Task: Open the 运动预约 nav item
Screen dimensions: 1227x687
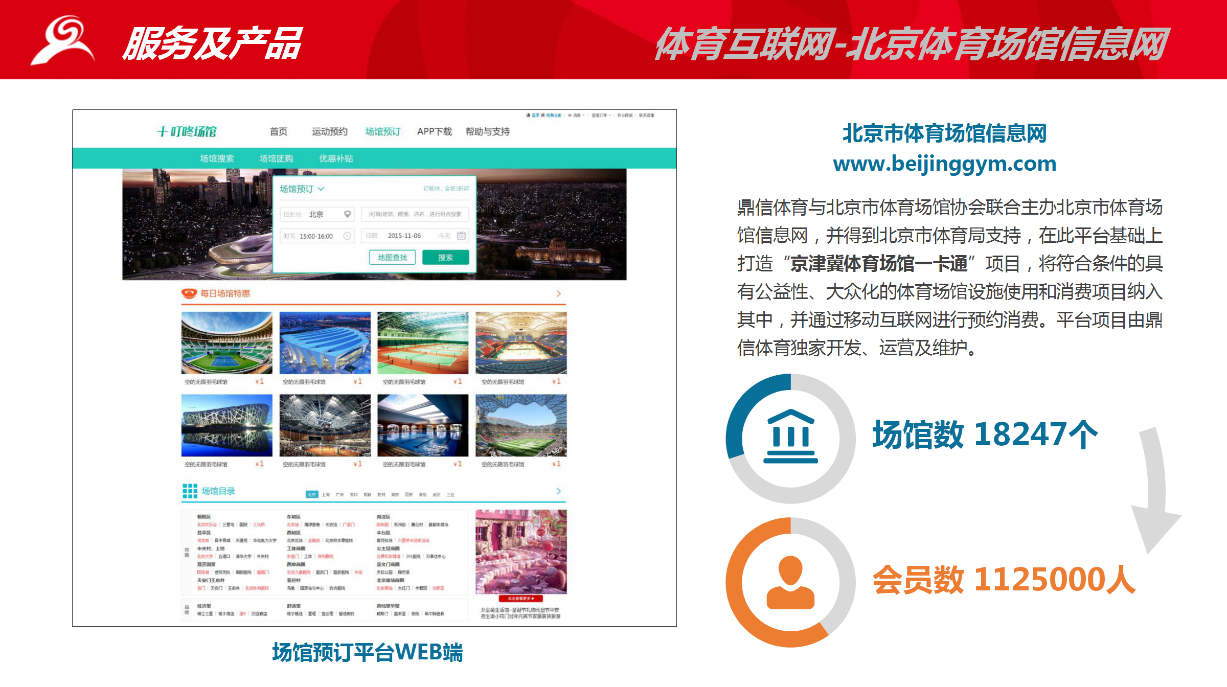Action: pyautogui.click(x=330, y=131)
